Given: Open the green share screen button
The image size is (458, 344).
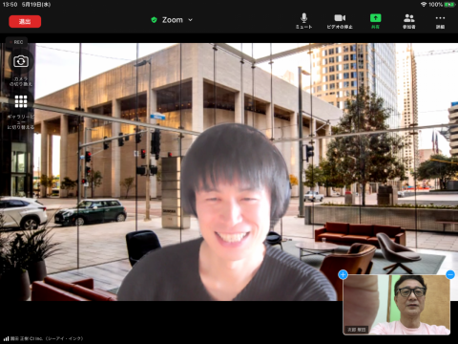Looking at the screenshot, I should click(x=375, y=21).
